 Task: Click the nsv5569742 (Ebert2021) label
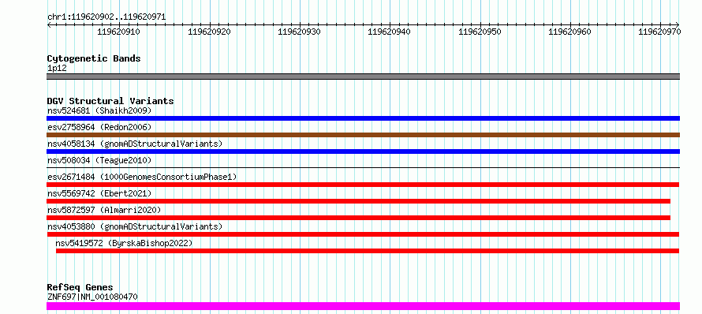(99, 193)
